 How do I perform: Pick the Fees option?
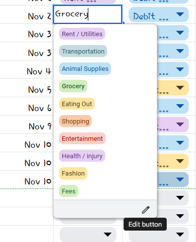coord(68,191)
